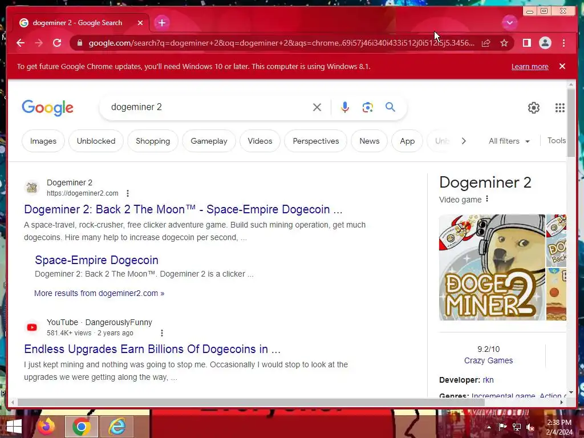584x438 pixels.
Task: Open the Action Center flag icon
Action: 502,427
